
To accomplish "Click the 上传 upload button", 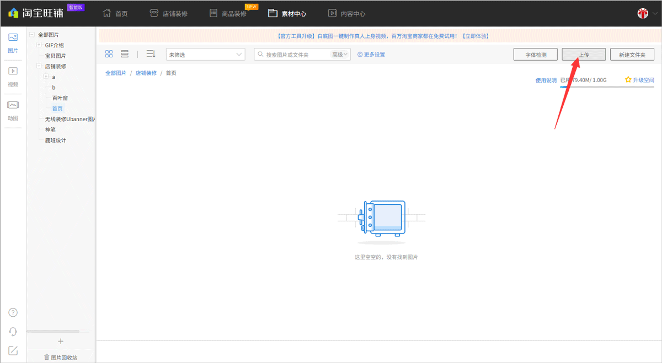I will click(x=584, y=55).
